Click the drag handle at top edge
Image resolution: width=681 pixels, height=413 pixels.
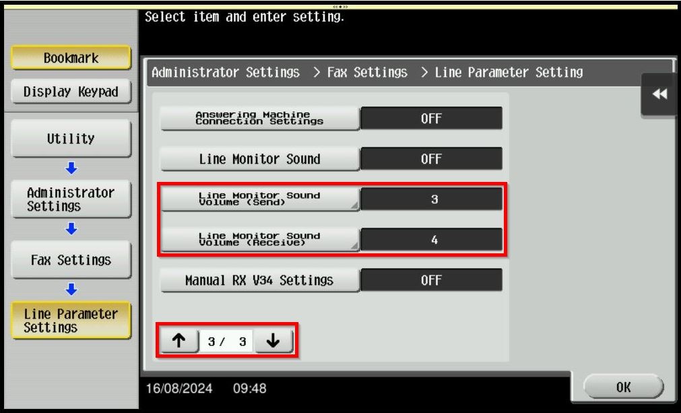(340, 7)
